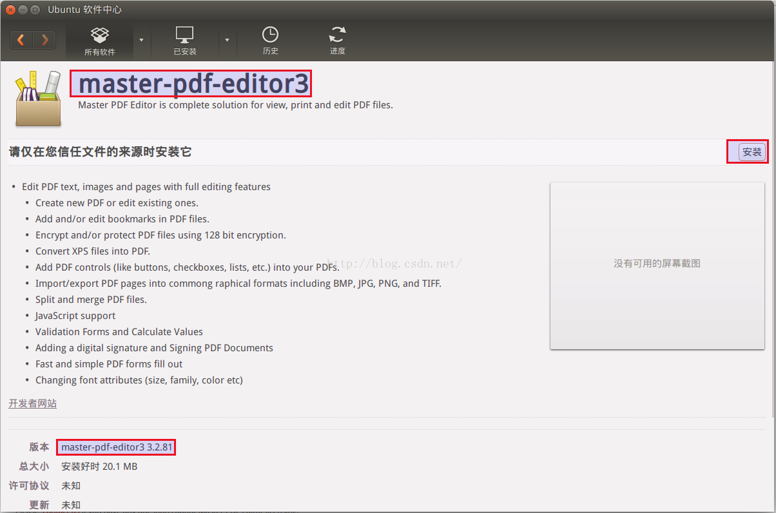Screen dimensions: 776x513
Task: Click the 安装好时 20.1 MB size value
Action: click(99, 467)
